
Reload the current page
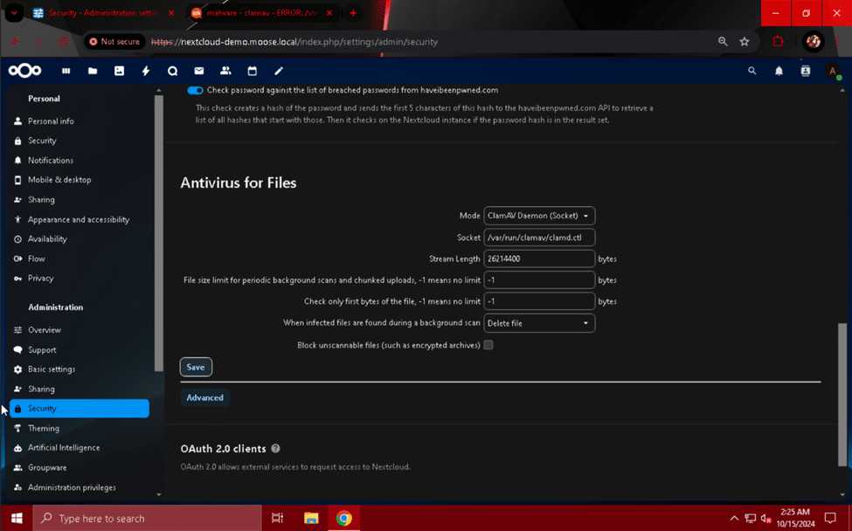[x=64, y=42]
